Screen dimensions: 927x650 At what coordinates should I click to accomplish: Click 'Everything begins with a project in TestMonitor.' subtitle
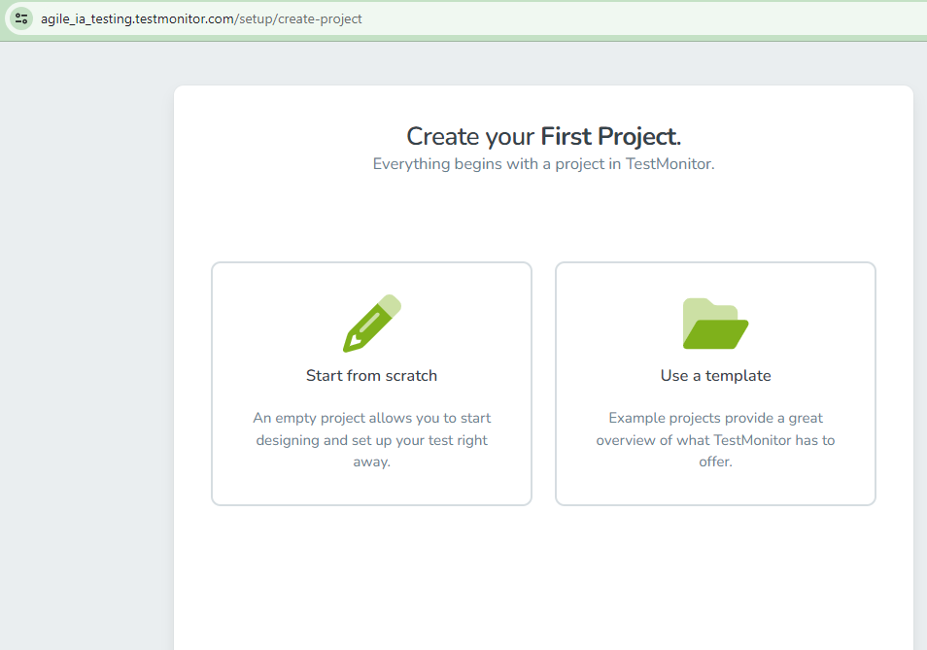pos(544,164)
